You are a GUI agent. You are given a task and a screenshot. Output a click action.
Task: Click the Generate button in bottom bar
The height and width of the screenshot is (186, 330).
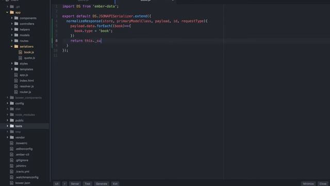102,184
